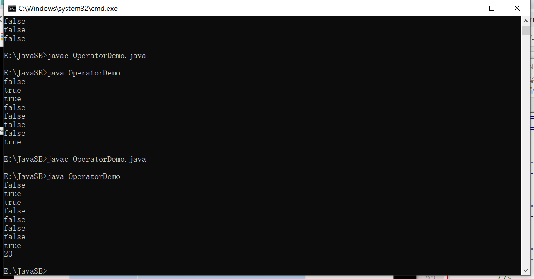Click the title text C:\Windows\system32\cmd.exe
534x279 pixels.
[68, 9]
